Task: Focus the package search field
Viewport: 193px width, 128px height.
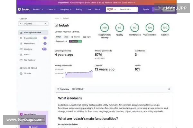Action: pyautogui.click(x=128, y=9)
